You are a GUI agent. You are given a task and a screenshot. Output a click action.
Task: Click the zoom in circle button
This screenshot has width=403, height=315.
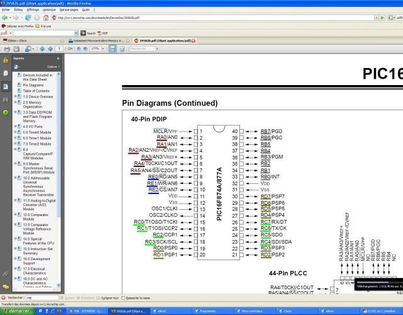coord(86,49)
